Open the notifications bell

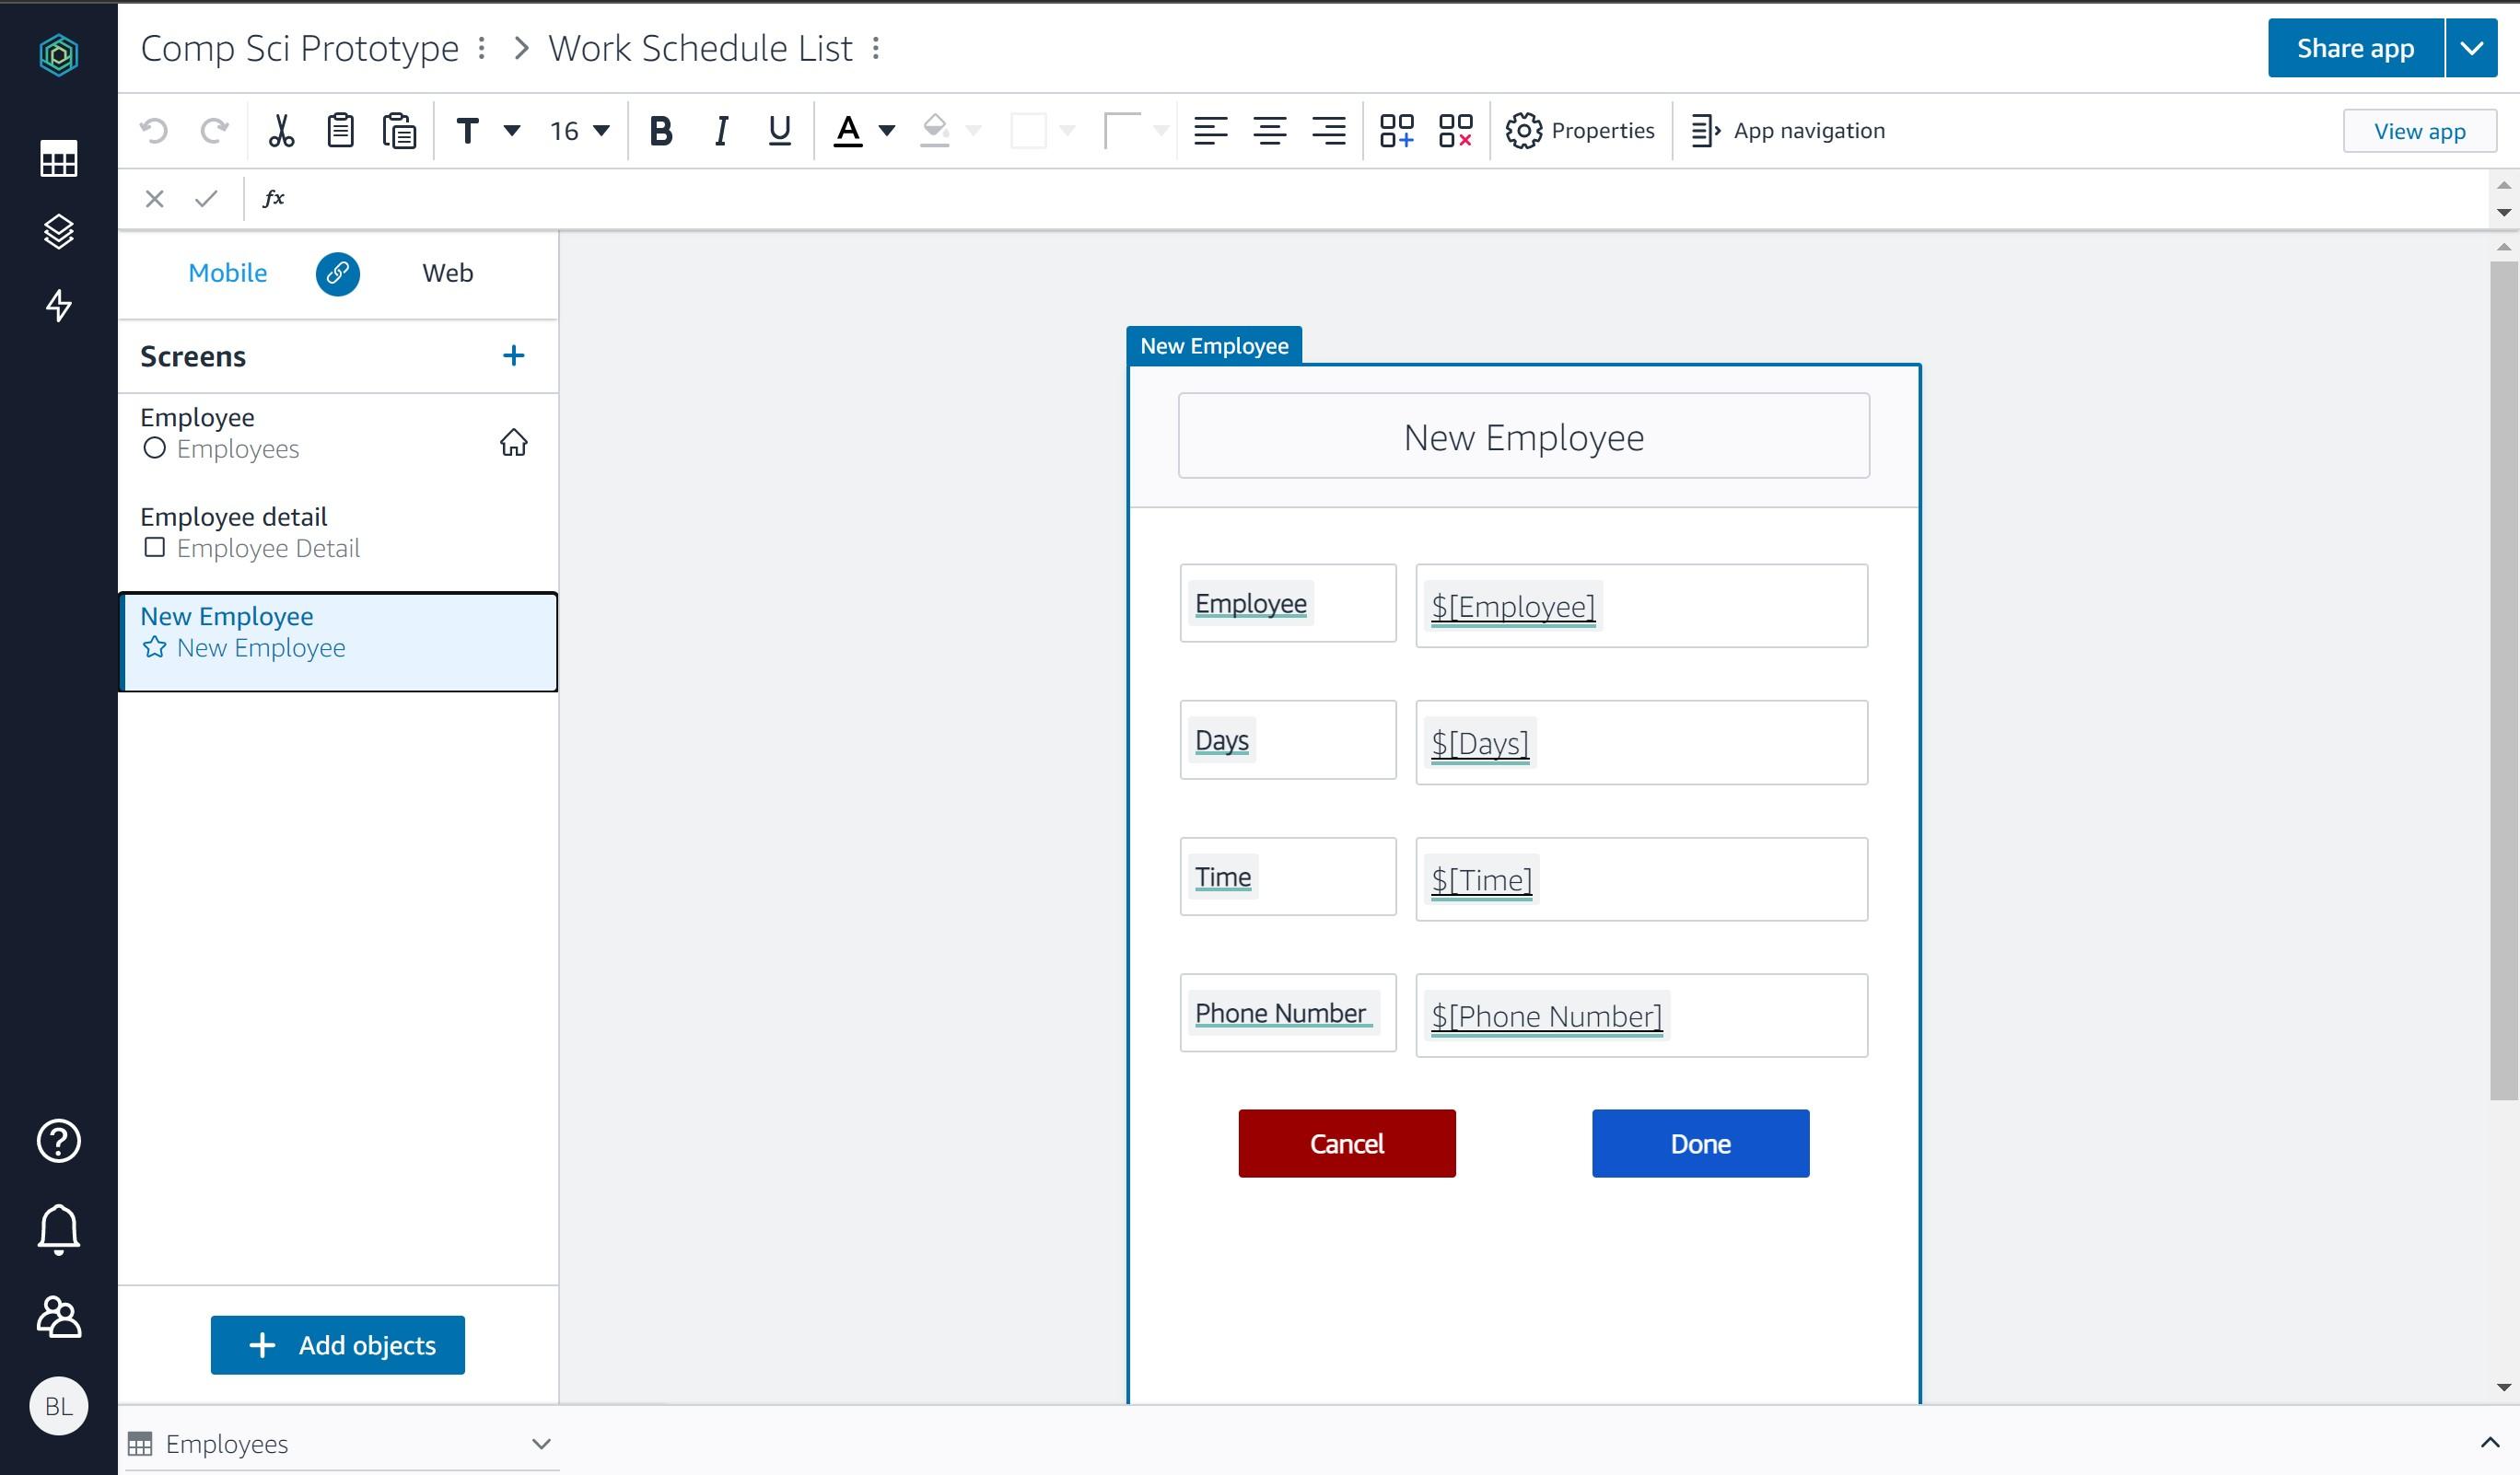58,1228
